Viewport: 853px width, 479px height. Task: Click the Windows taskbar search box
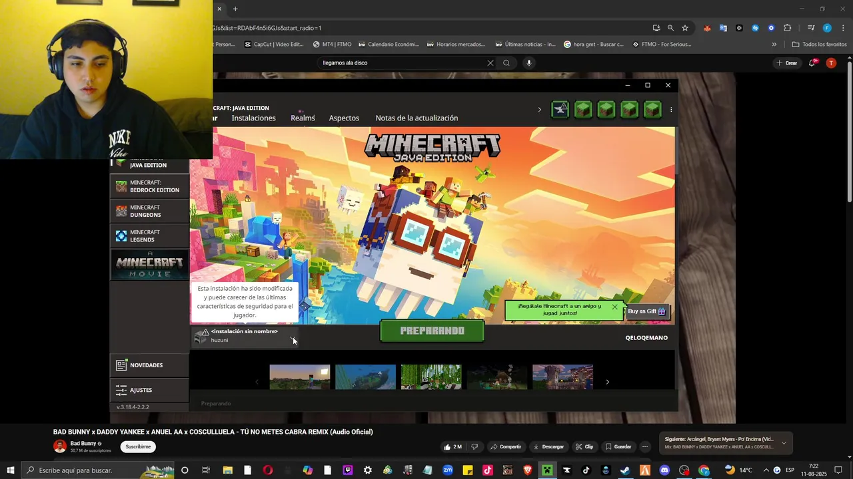(x=99, y=470)
